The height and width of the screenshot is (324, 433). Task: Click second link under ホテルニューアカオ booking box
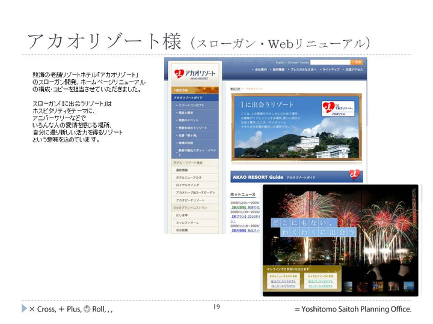point(283,286)
